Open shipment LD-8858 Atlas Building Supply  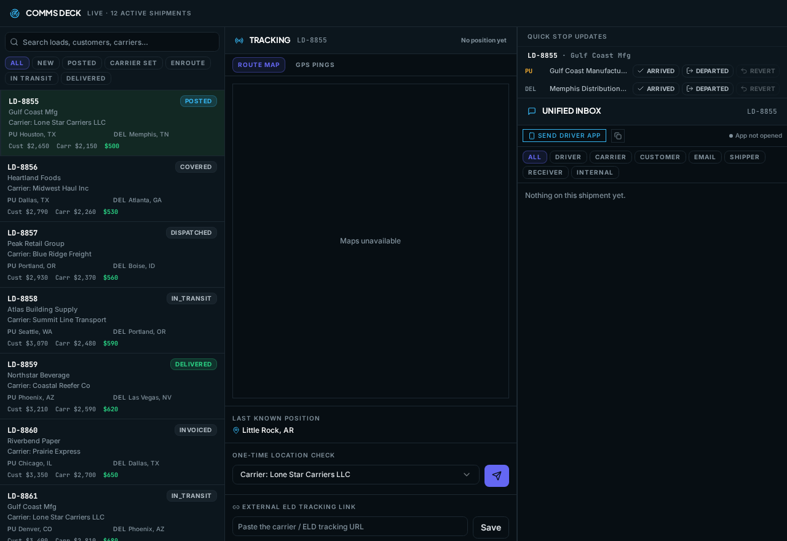pos(112,320)
